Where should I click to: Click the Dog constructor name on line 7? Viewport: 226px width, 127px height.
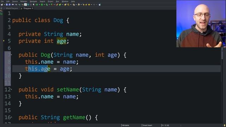[46, 55]
